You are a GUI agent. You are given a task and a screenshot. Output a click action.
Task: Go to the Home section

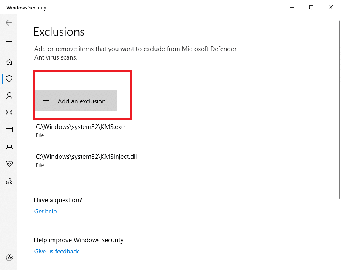9,62
